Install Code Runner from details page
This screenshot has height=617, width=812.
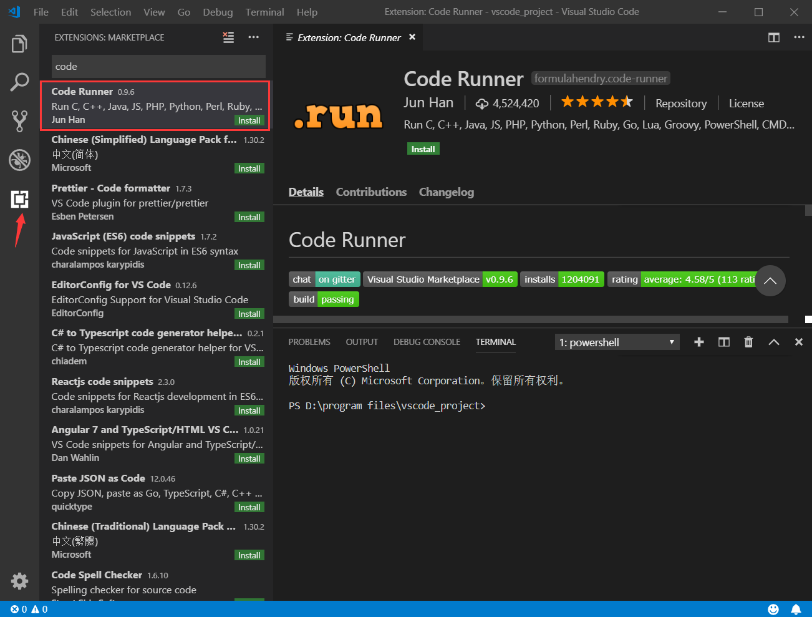tap(423, 149)
